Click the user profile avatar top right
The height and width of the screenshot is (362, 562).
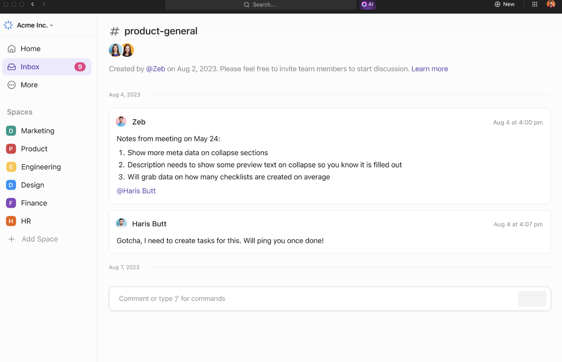(551, 4)
